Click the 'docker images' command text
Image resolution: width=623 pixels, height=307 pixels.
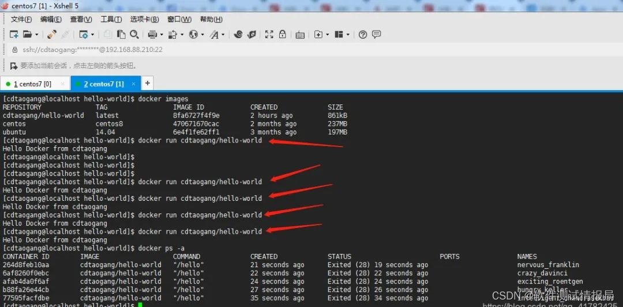click(163, 99)
